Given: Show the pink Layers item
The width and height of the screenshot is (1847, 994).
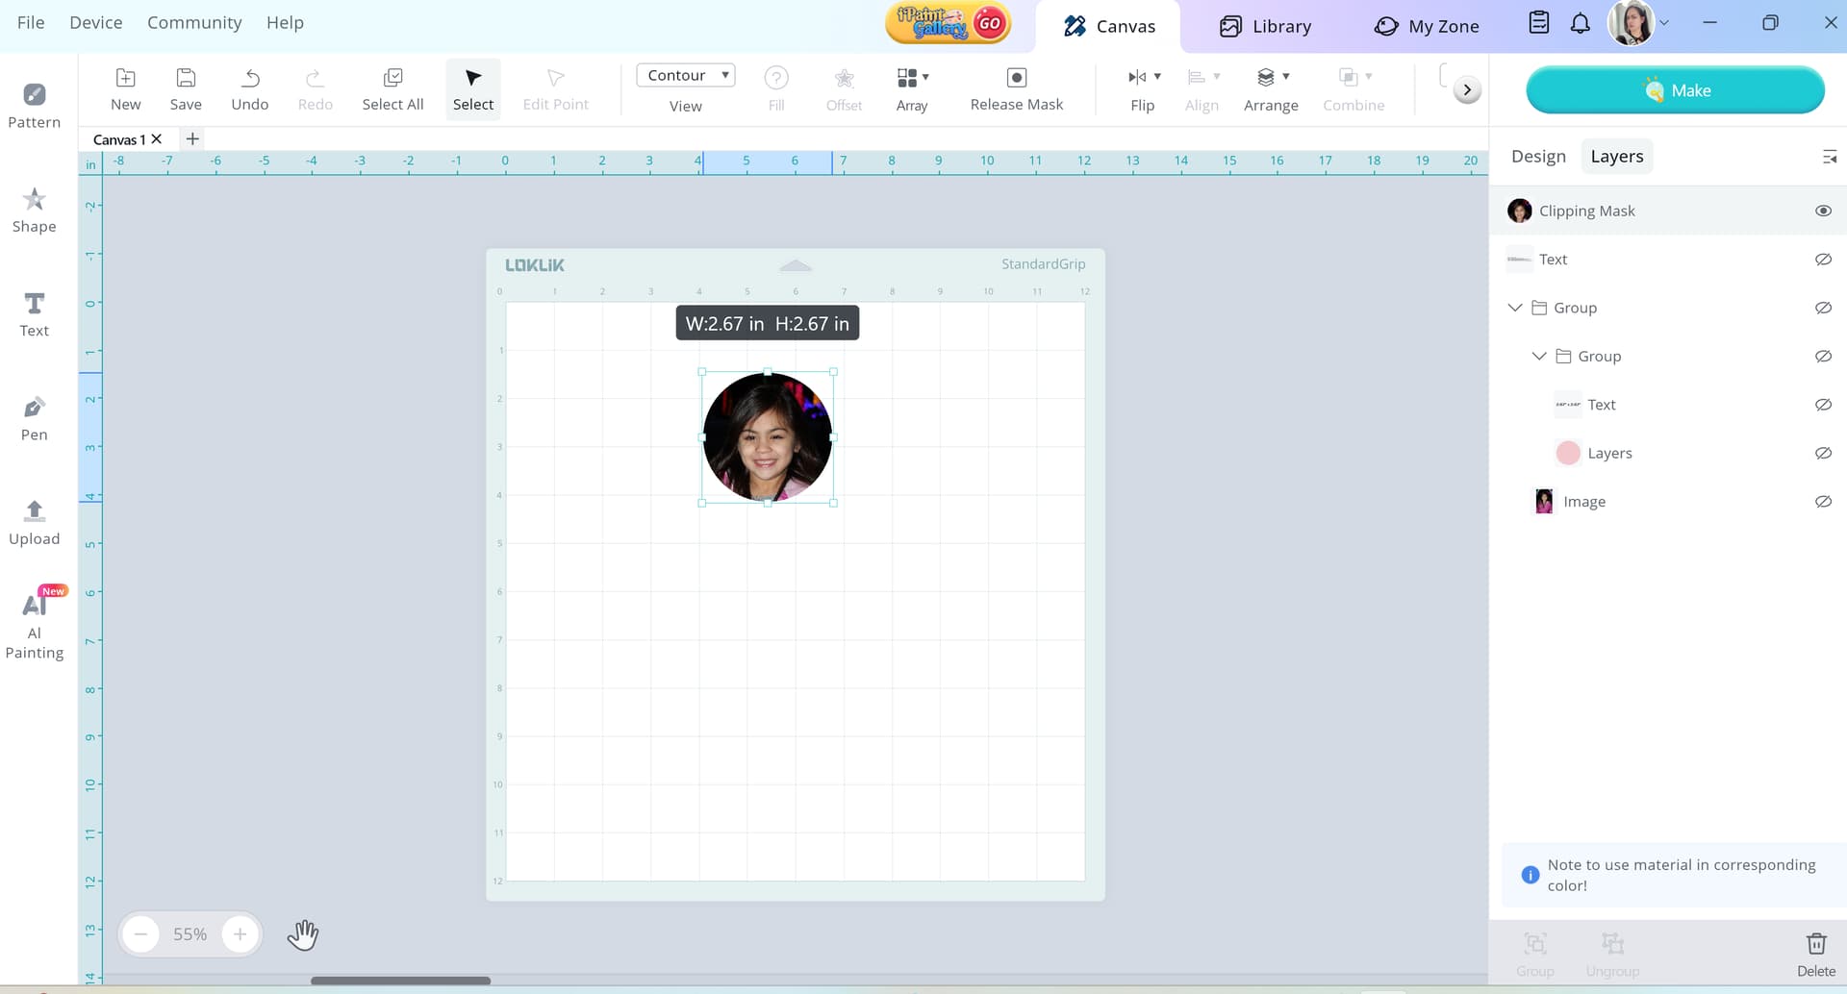Looking at the screenshot, I should [x=1822, y=454].
